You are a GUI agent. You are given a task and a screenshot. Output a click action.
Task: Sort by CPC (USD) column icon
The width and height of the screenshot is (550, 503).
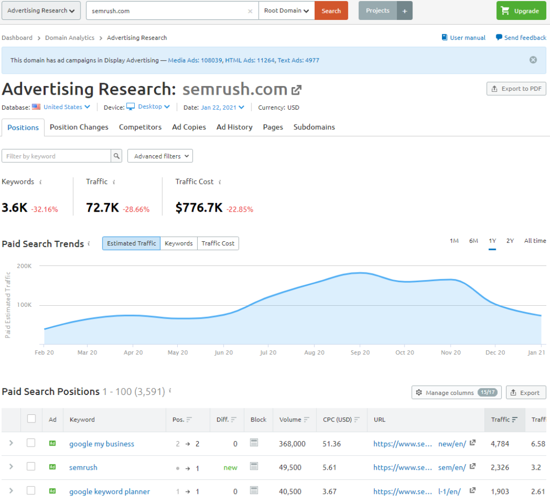point(357,420)
